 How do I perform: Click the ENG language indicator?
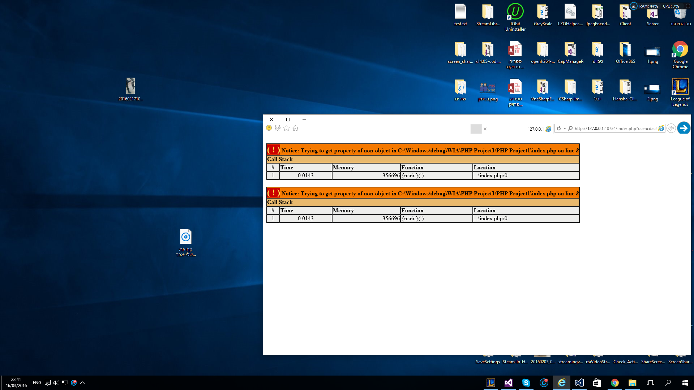pos(37,383)
